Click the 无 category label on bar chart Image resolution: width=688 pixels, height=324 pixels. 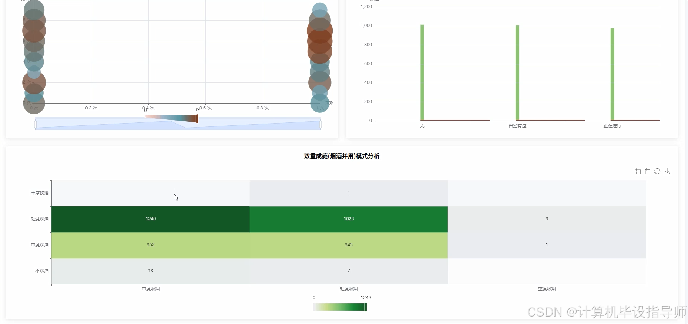[422, 126]
